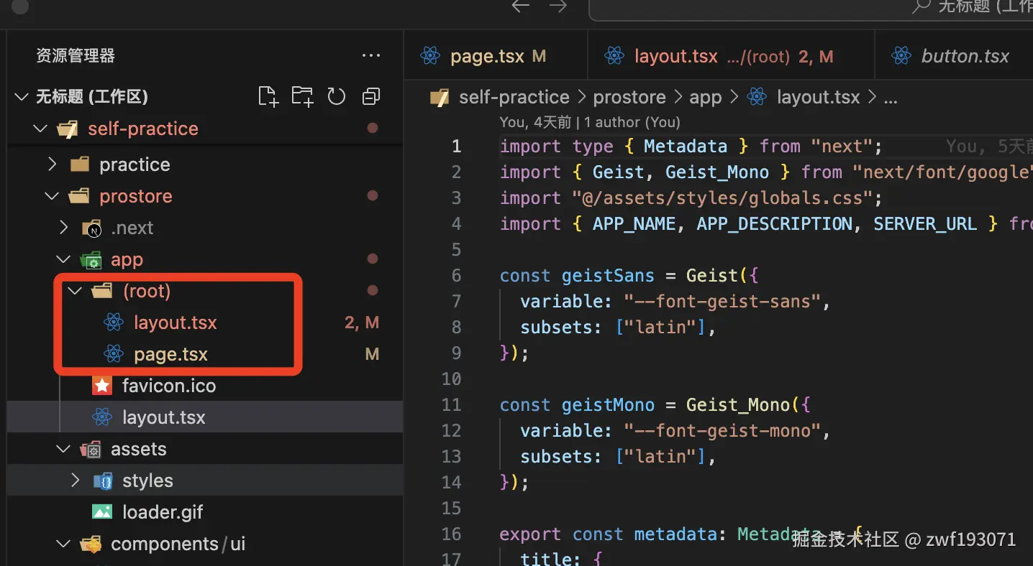Click the 'You, 4天前 | 1 author' code lens
The image size is (1033, 566).
590,122
